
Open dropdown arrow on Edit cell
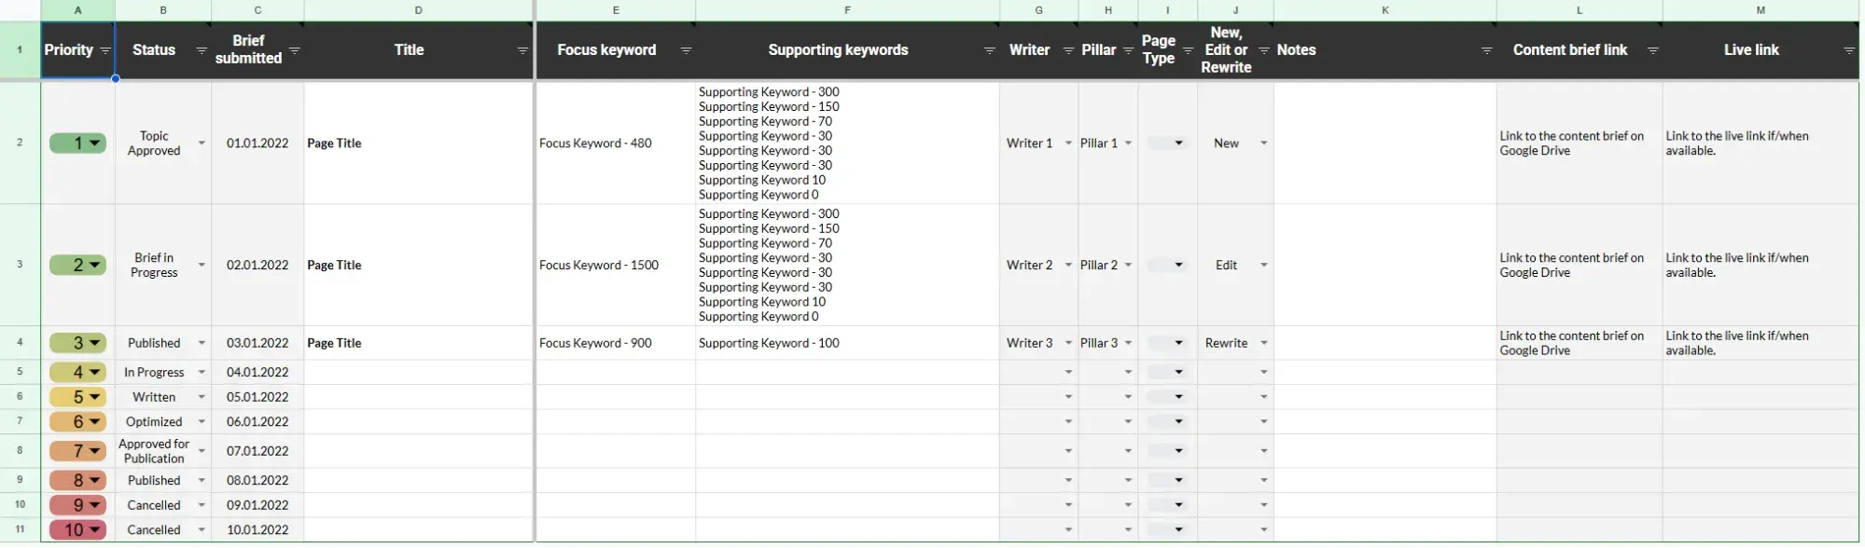point(1263,266)
